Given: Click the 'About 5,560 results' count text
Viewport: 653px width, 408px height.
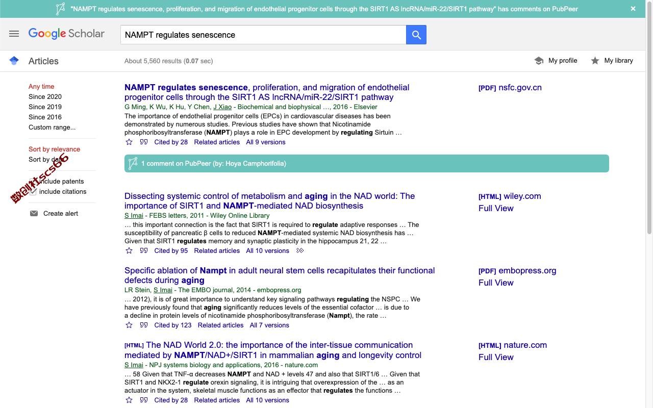Looking at the screenshot, I should pyautogui.click(x=153, y=61).
